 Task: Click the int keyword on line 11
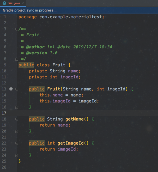pyautogui.click(x=54, y=77)
